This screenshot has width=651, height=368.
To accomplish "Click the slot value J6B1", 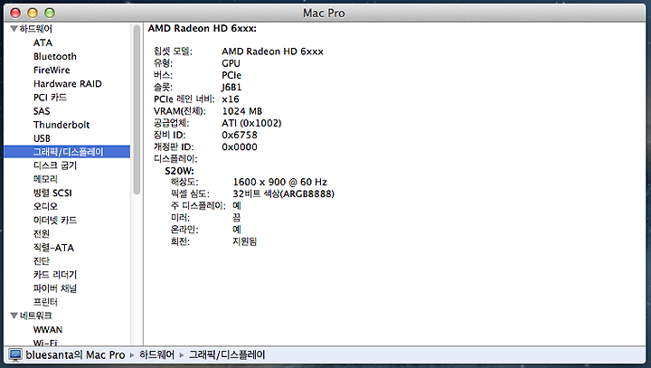I will pos(231,87).
